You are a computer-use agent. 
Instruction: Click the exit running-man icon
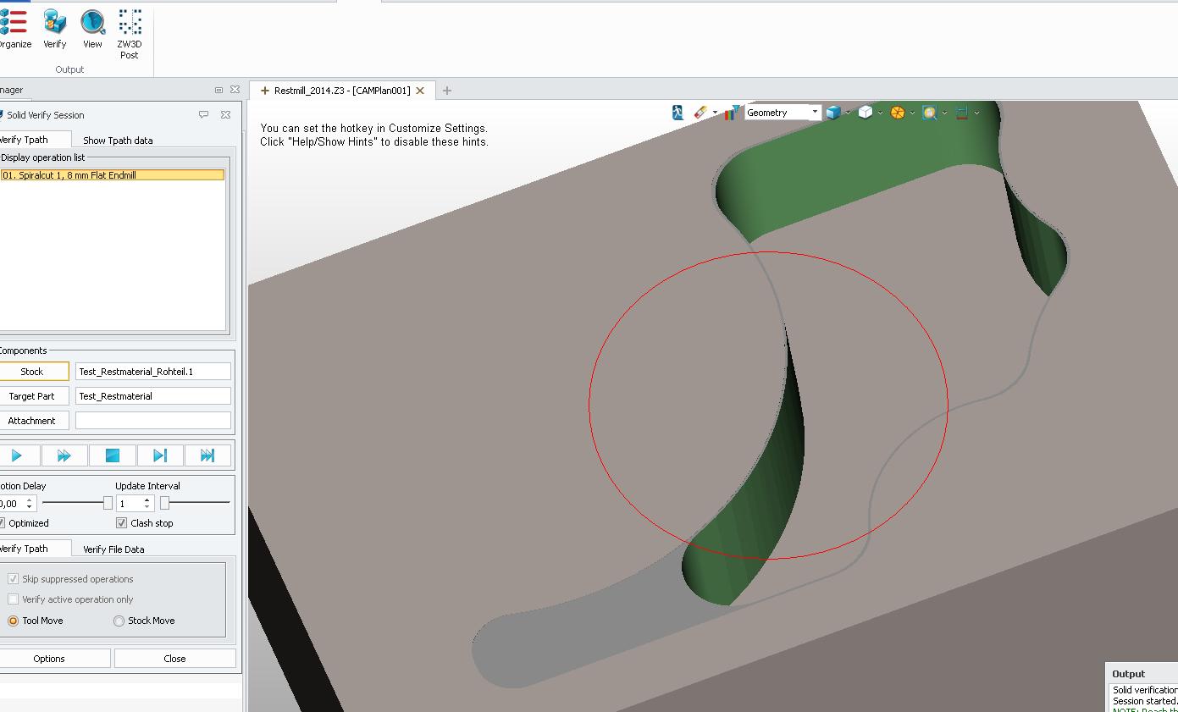[677, 113]
